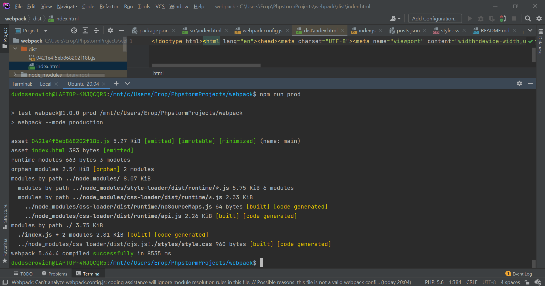Click the Stop square icon
Viewport: 545px width, 286px height.
pos(514,18)
